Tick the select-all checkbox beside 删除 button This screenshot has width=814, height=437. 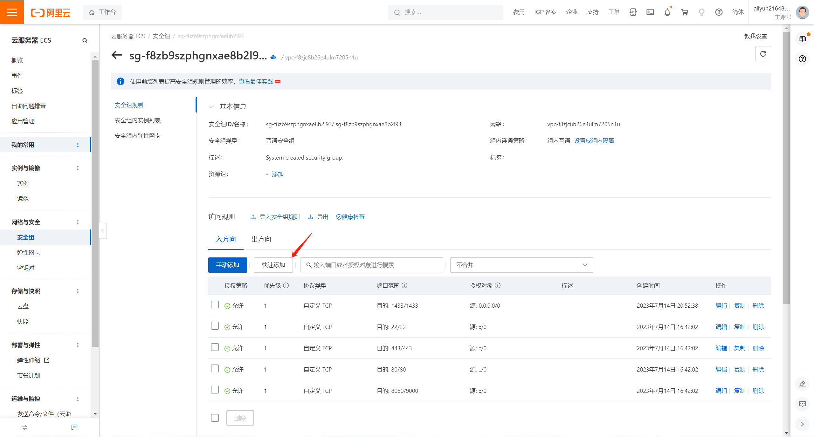[x=215, y=418]
